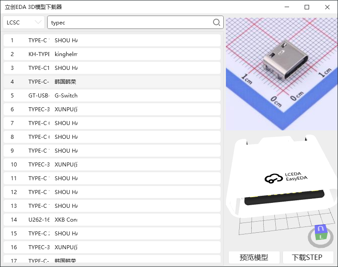This screenshot has height=267, width=338.
Task: Maximize the 立创EDA 3D模型下载器 window
Action: (x=307, y=7)
